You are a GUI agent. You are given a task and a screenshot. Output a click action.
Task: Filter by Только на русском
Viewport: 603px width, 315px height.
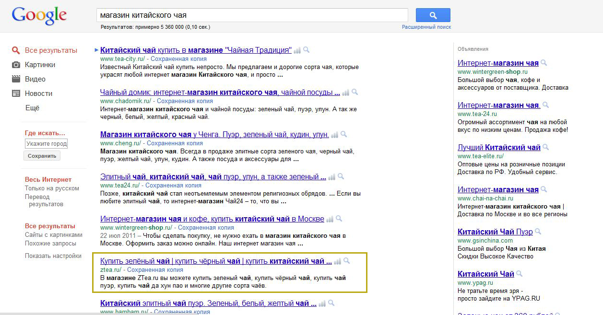[52, 188]
